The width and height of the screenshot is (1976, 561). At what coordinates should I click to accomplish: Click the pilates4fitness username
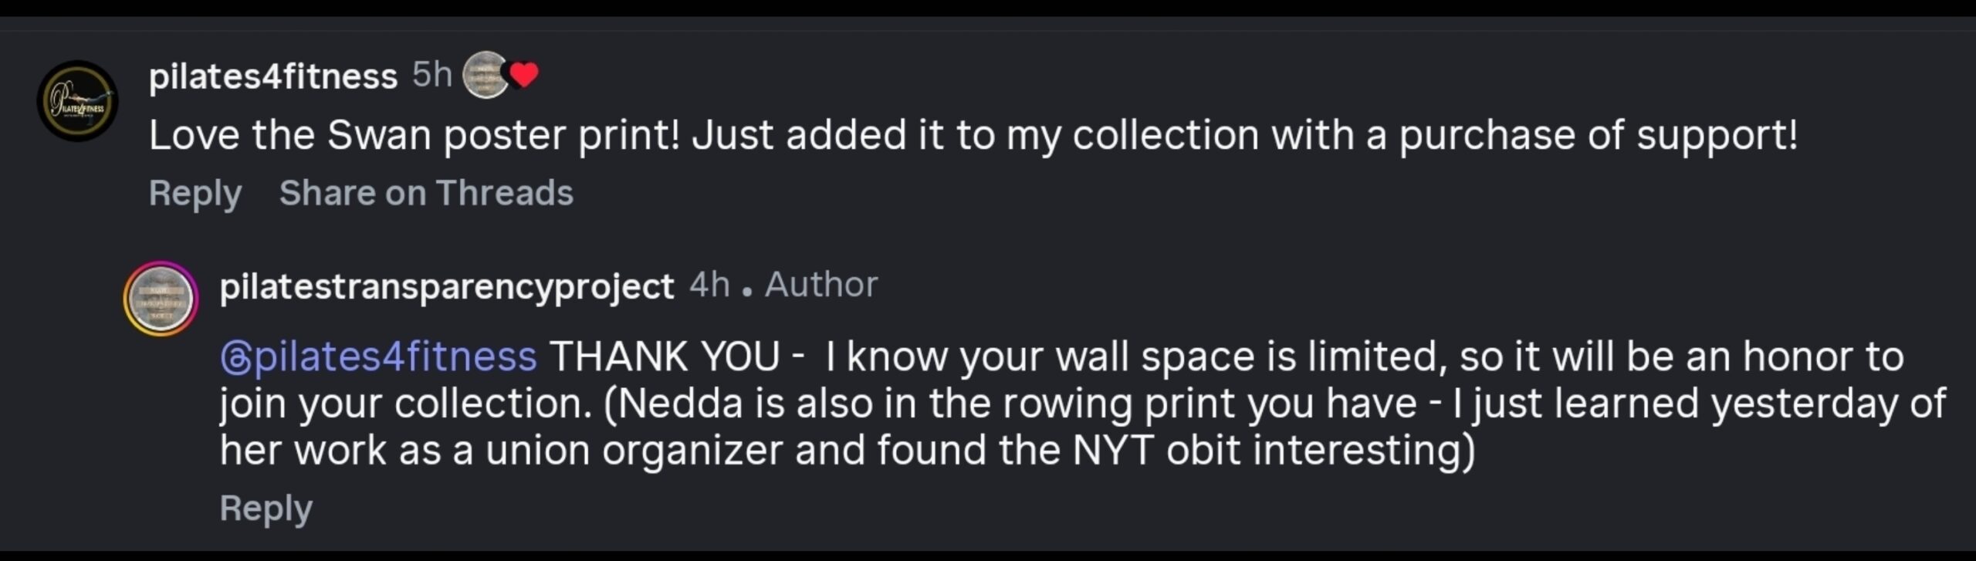pos(272,76)
